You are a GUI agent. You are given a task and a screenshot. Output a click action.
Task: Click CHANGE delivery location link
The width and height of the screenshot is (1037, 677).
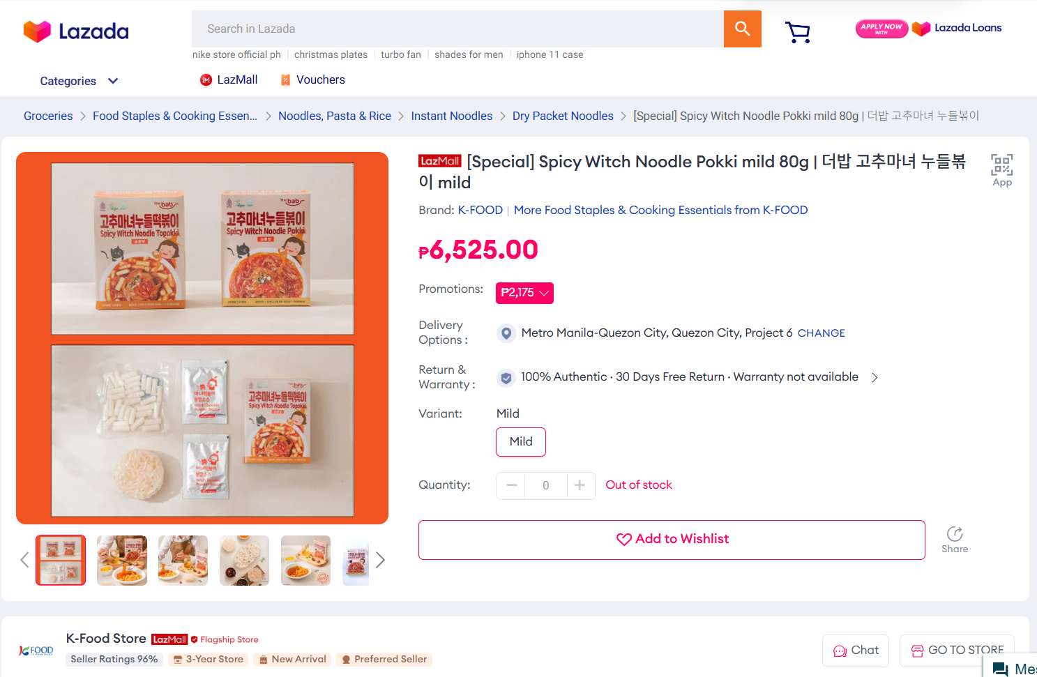[821, 333]
